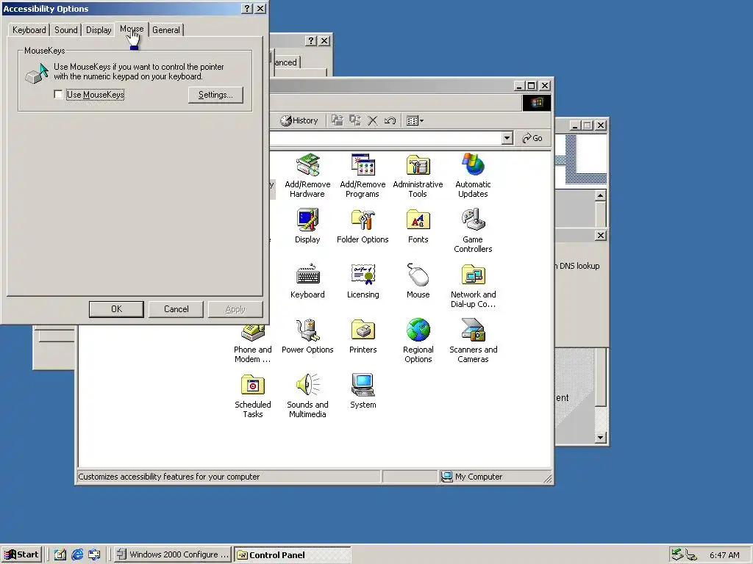Switch to Control Panel taskbar button
The width and height of the screenshot is (753, 564).
pyautogui.click(x=293, y=554)
